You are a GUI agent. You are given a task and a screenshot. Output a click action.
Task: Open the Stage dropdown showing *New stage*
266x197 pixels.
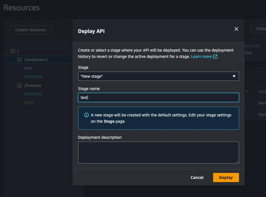pos(159,76)
